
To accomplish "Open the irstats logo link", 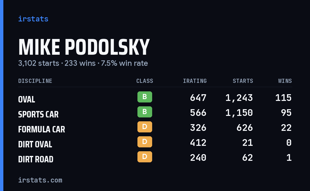I will [33, 19].
